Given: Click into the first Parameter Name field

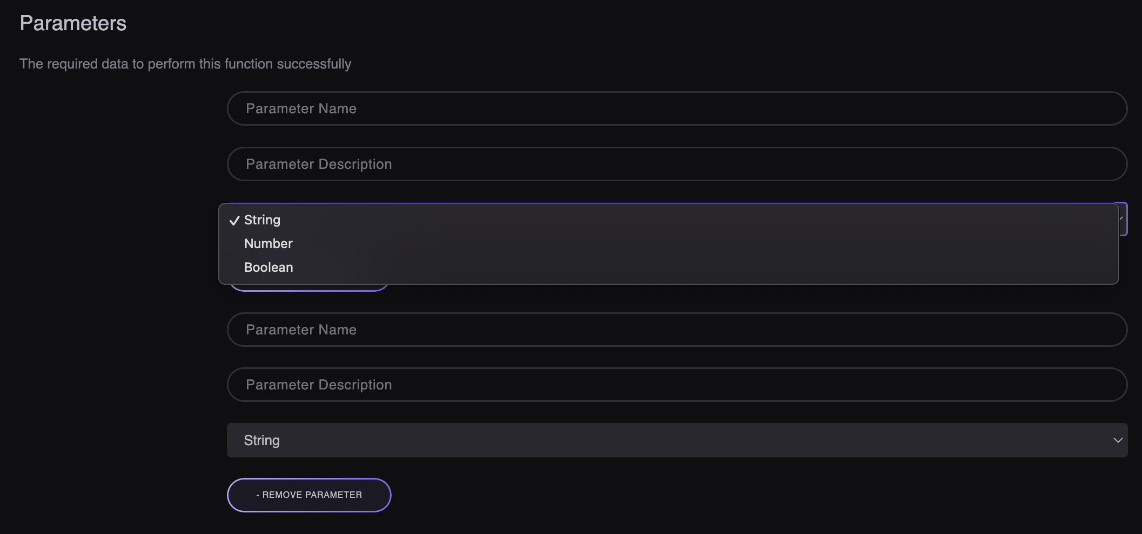Looking at the screenshot, I should point(676,108).
